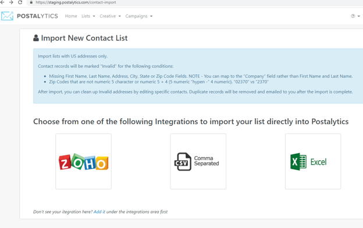Image resolution: width=363 pixels, height=228 pixels.
Task: Expand the Lists dropdown menu
Action: 88,16
